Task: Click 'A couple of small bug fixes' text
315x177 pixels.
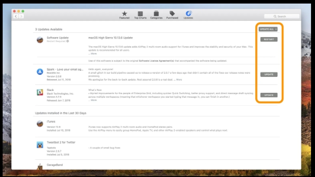Action: [104, 148]
